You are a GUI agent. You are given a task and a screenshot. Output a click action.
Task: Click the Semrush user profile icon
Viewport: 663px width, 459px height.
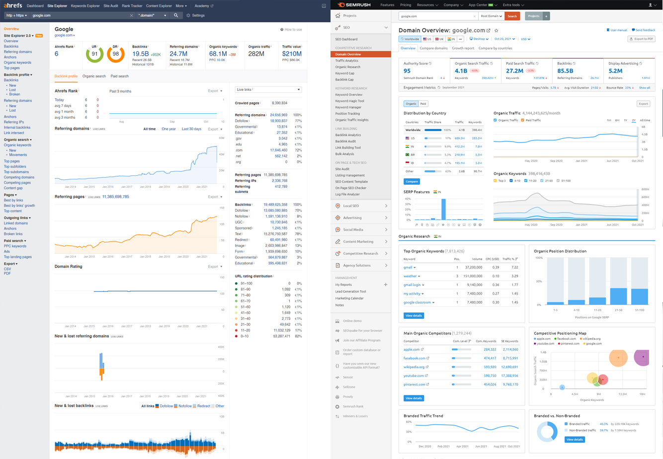tap(651, 5)
